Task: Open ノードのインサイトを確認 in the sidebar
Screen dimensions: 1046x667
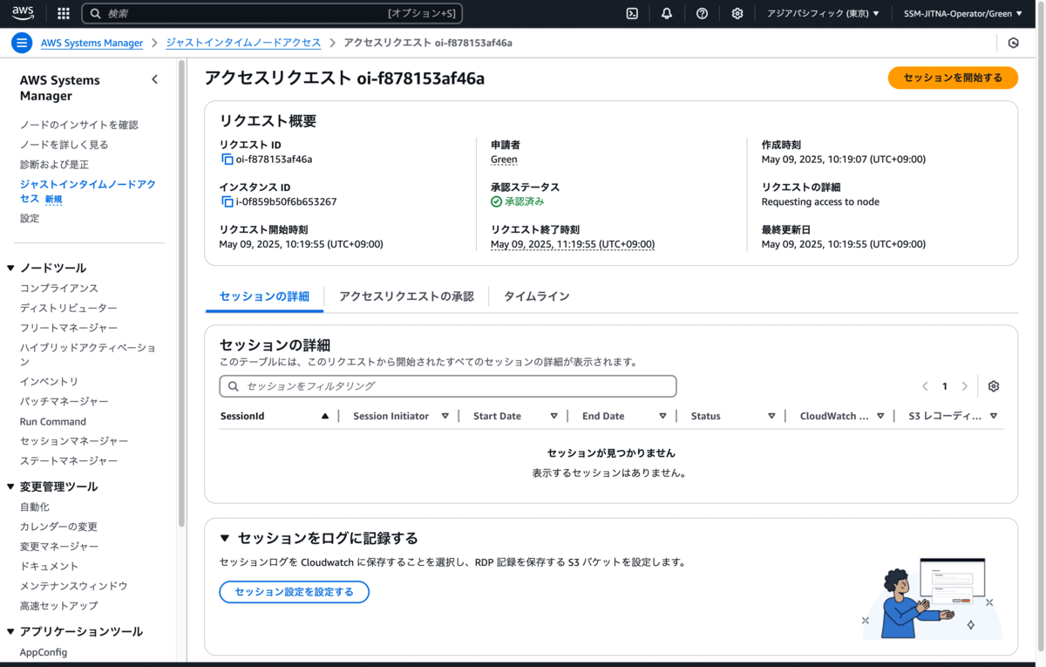Action: coord(79,125)
